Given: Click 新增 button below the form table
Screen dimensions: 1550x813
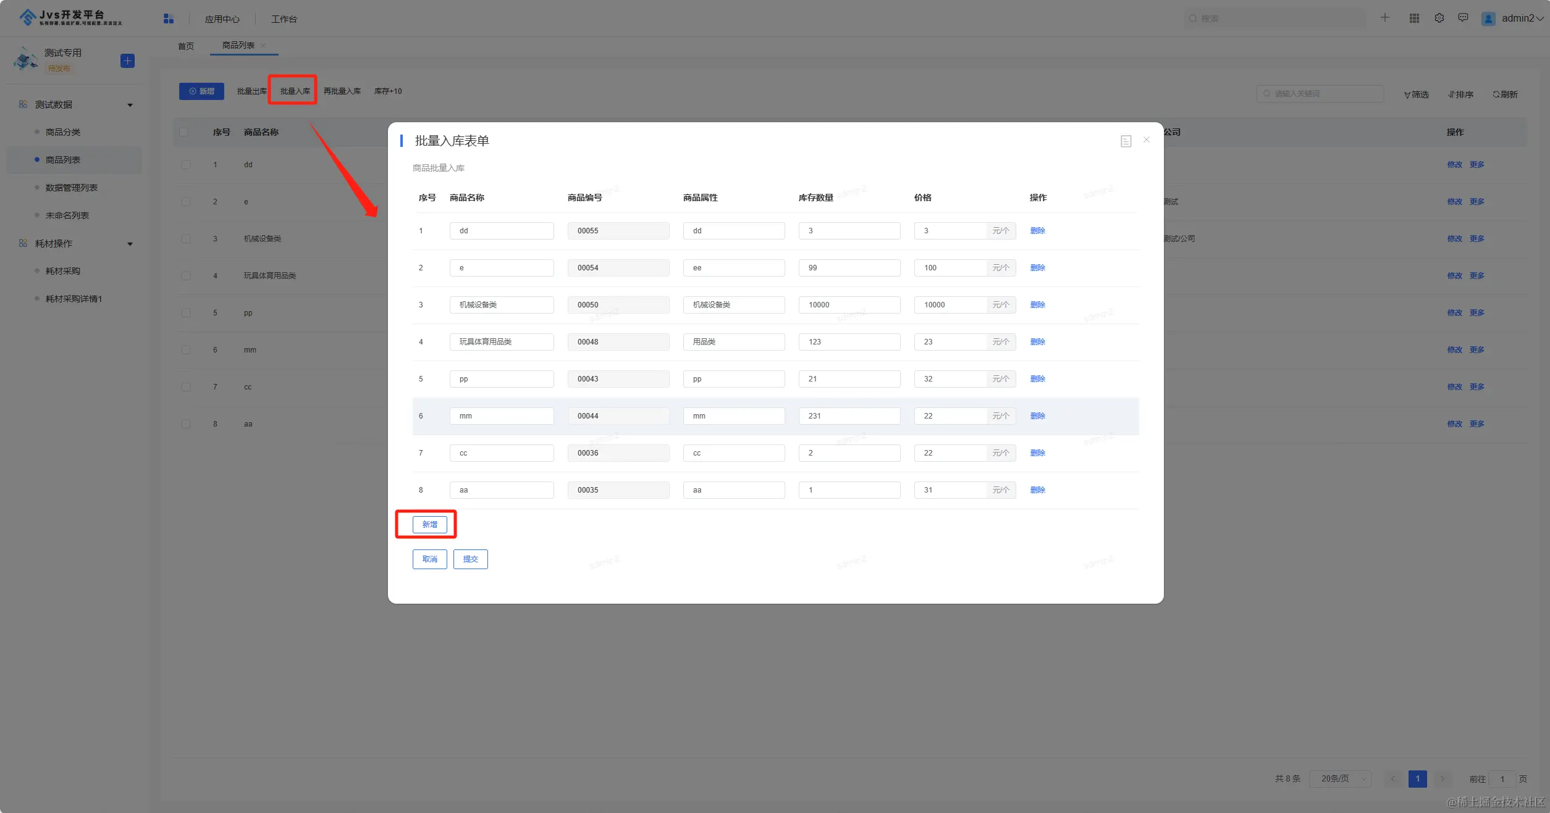Looking at the screenshot, I should click(x=429, y=525).
